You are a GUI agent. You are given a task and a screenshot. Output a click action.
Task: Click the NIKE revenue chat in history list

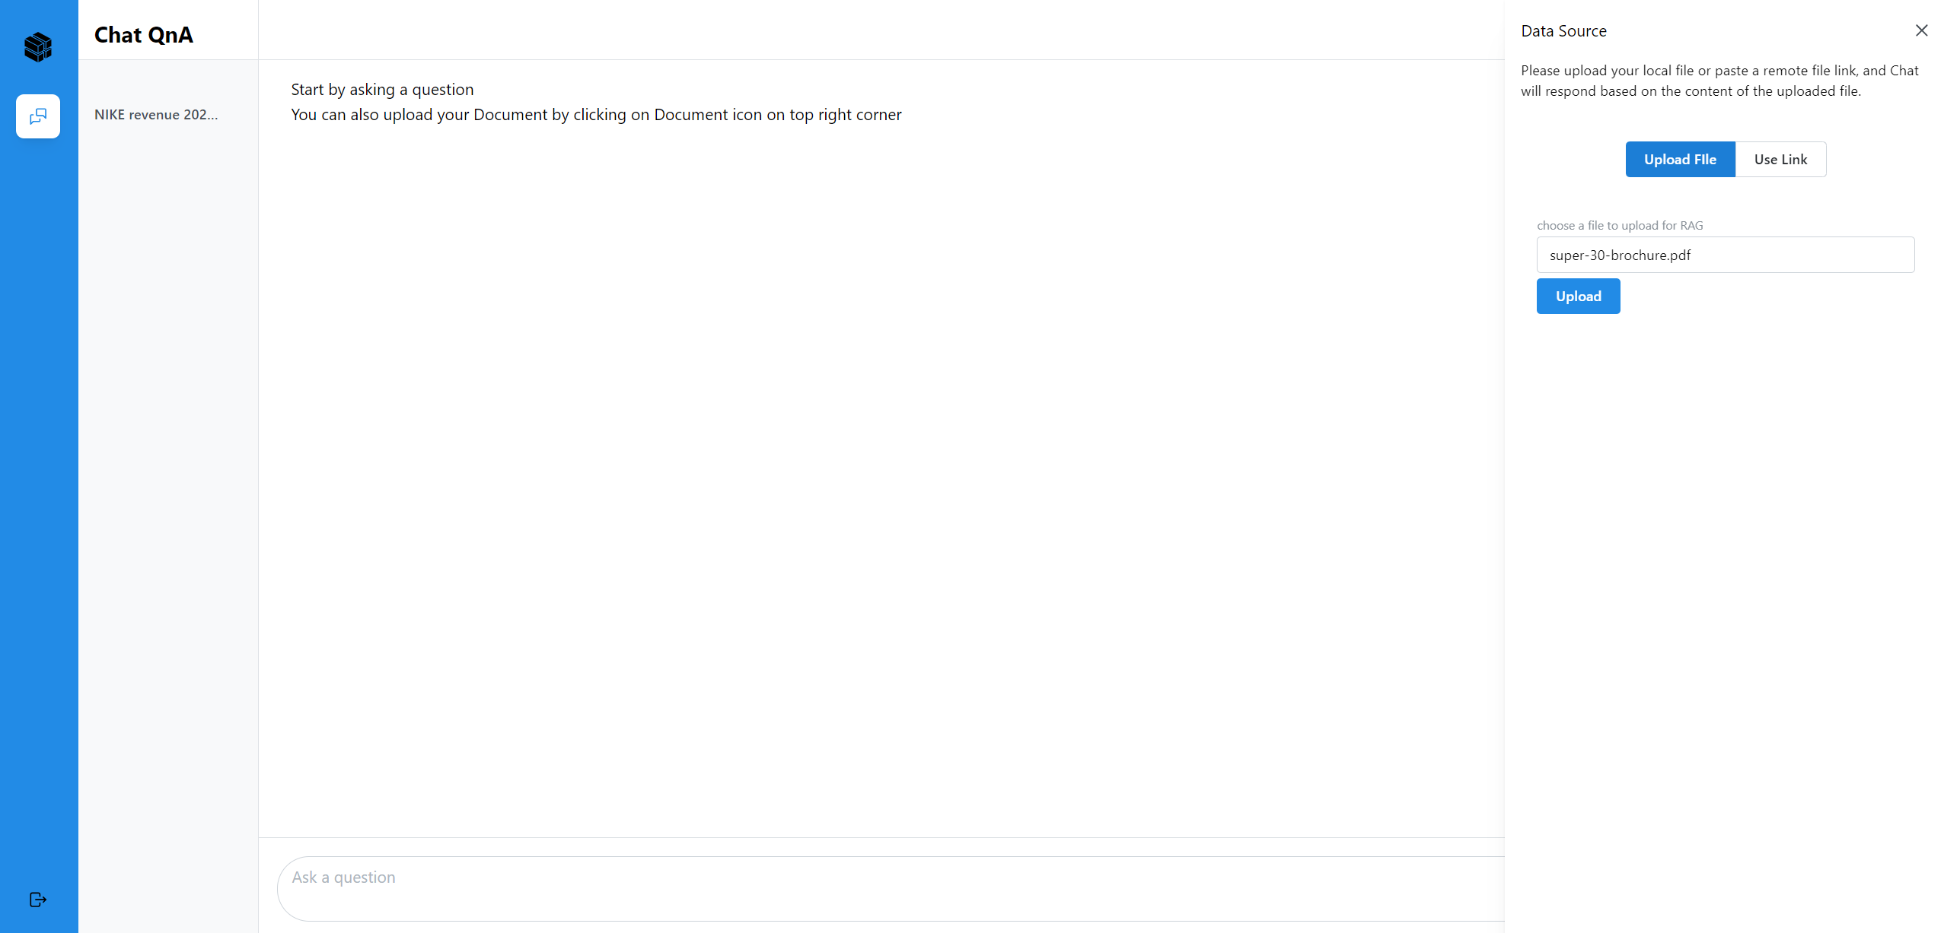coord(156,115)
